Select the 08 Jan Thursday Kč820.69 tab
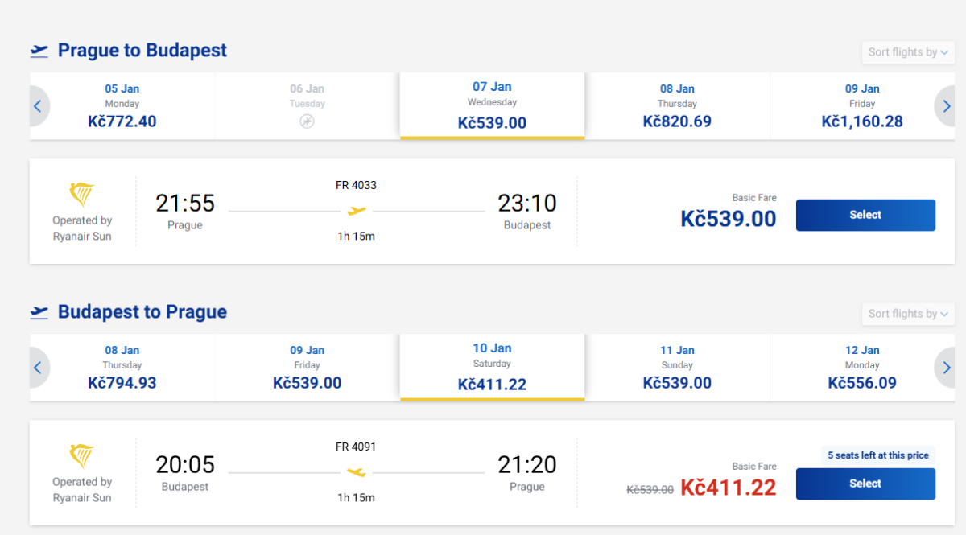The width and height of the screenshot is (966, 535). point(677,106)
